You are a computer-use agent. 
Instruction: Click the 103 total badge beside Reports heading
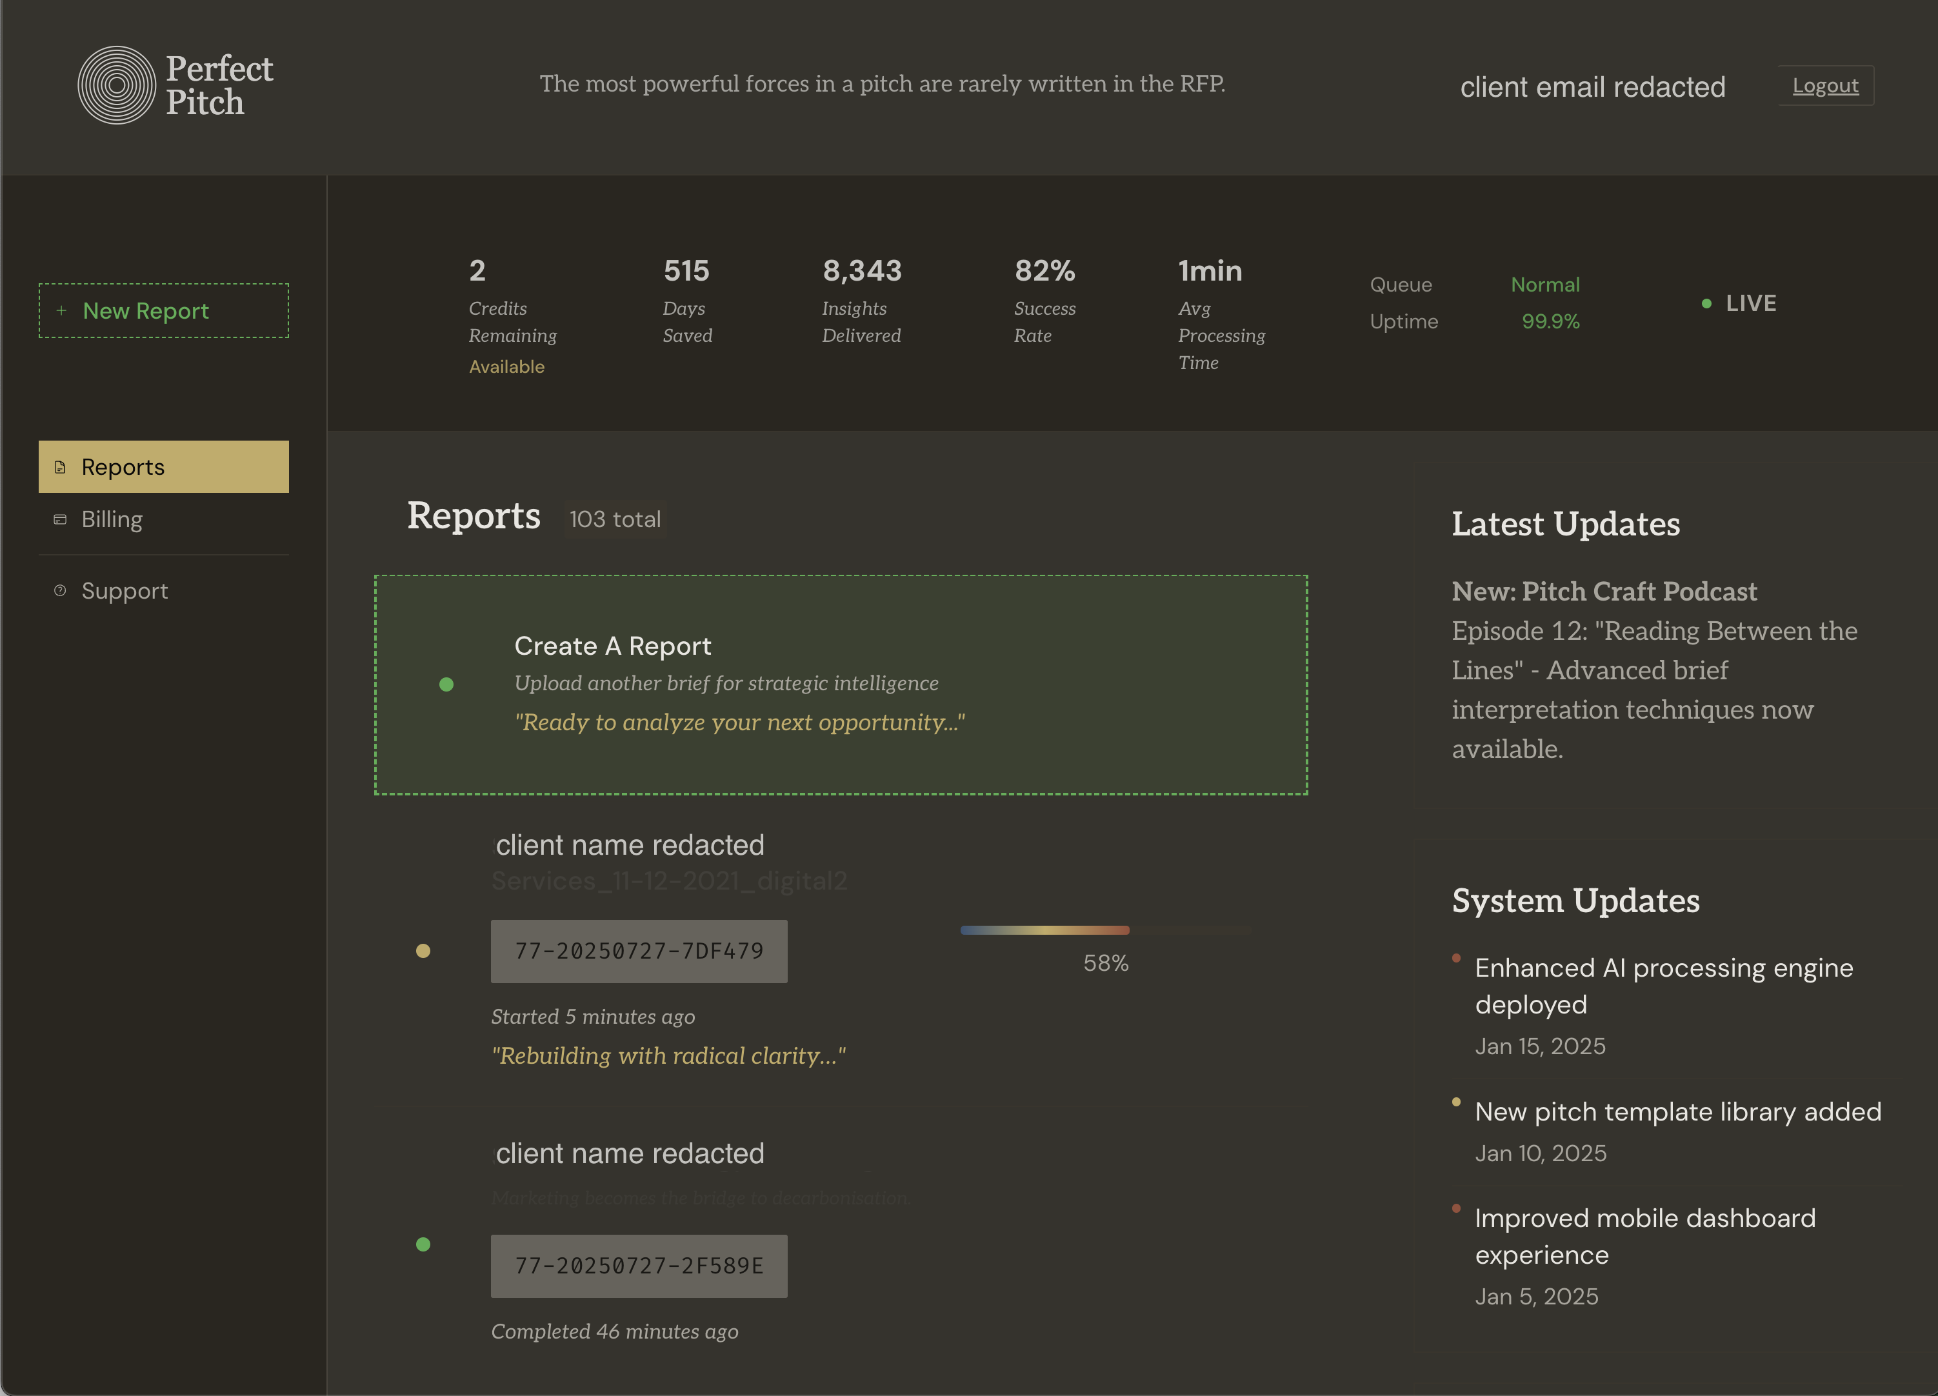point(614,519)
